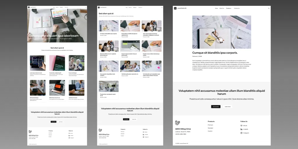Toggle the theme switch on the right article page header
The image size is (298, 149).
[269, 8]
